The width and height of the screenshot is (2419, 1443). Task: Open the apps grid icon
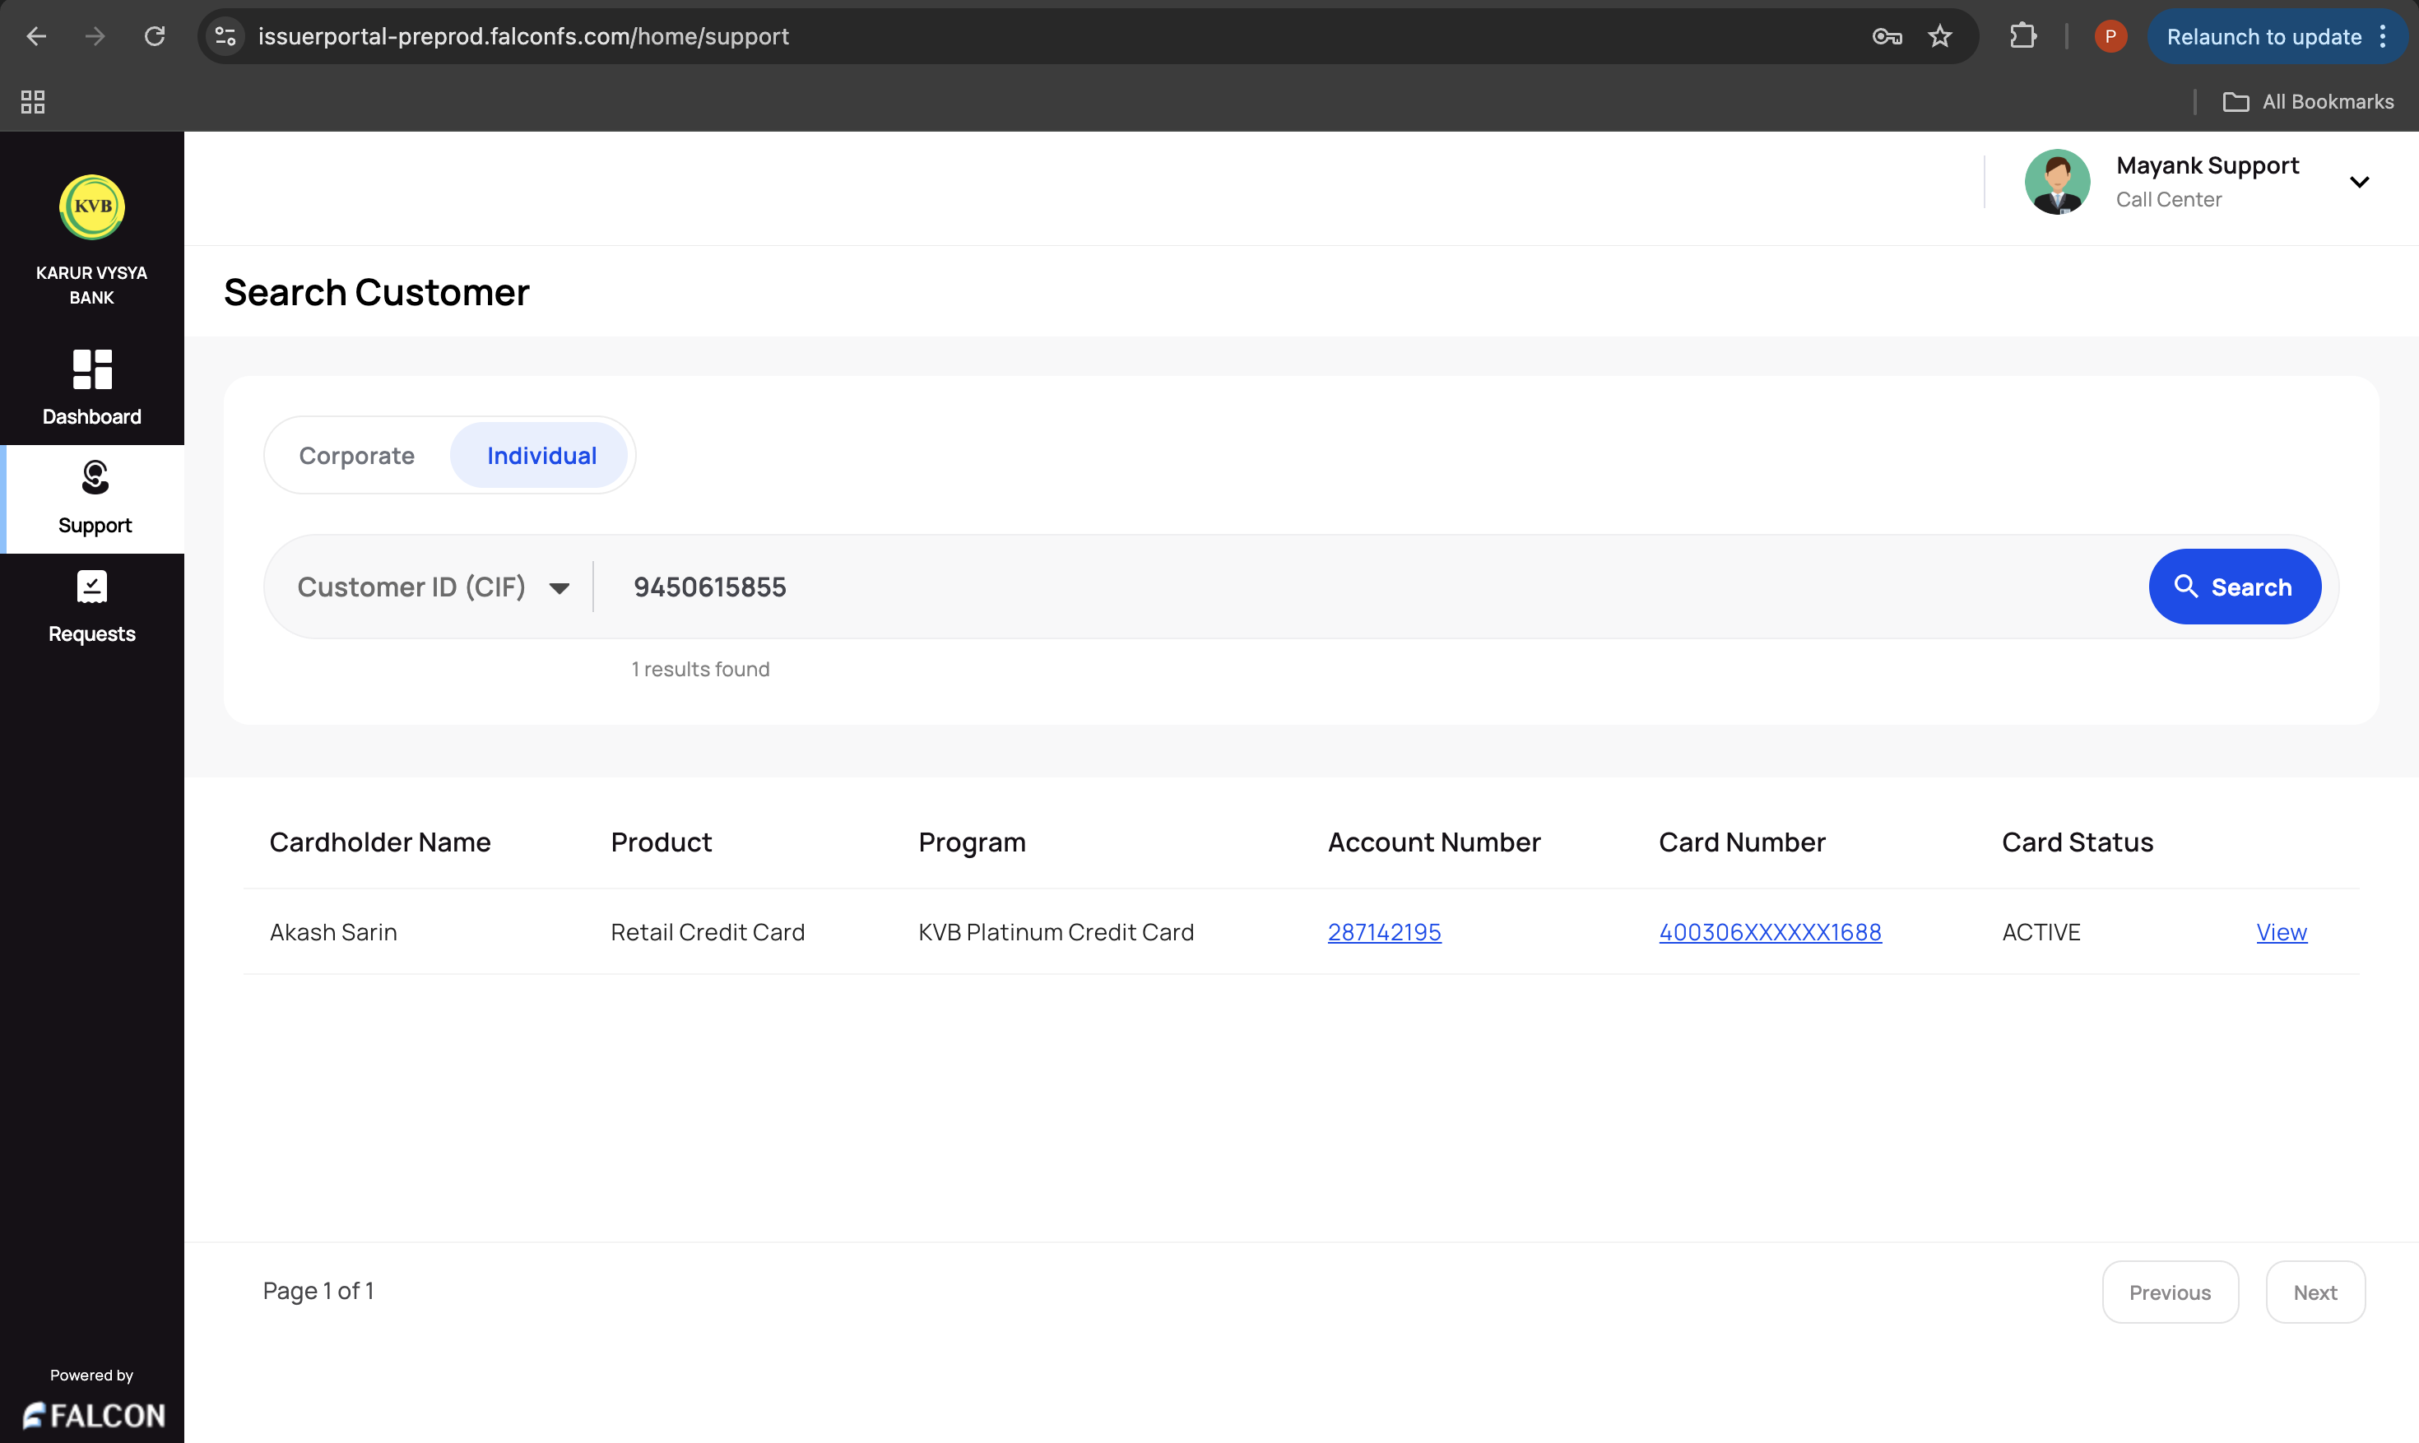(x=33, y=102)
